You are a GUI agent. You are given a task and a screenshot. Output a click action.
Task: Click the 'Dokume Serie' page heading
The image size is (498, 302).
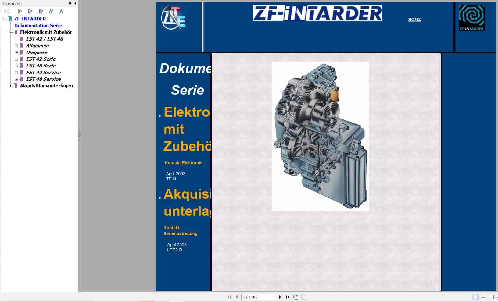point(185,79)
